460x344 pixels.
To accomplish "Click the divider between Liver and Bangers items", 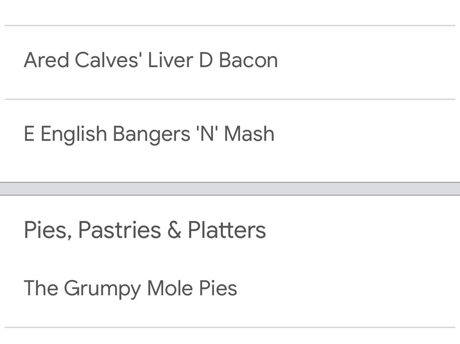I will click(230, 99).
